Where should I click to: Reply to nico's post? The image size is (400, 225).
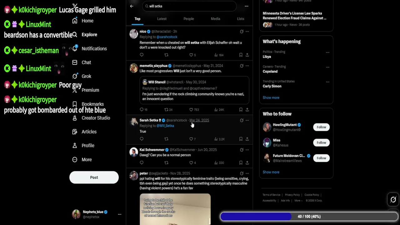(x=142, y=55)
